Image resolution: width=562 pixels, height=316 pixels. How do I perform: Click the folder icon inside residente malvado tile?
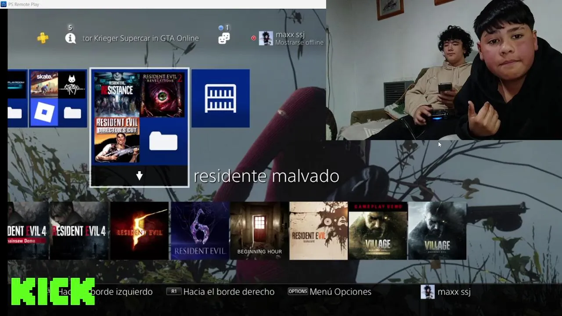pos(163,140)
